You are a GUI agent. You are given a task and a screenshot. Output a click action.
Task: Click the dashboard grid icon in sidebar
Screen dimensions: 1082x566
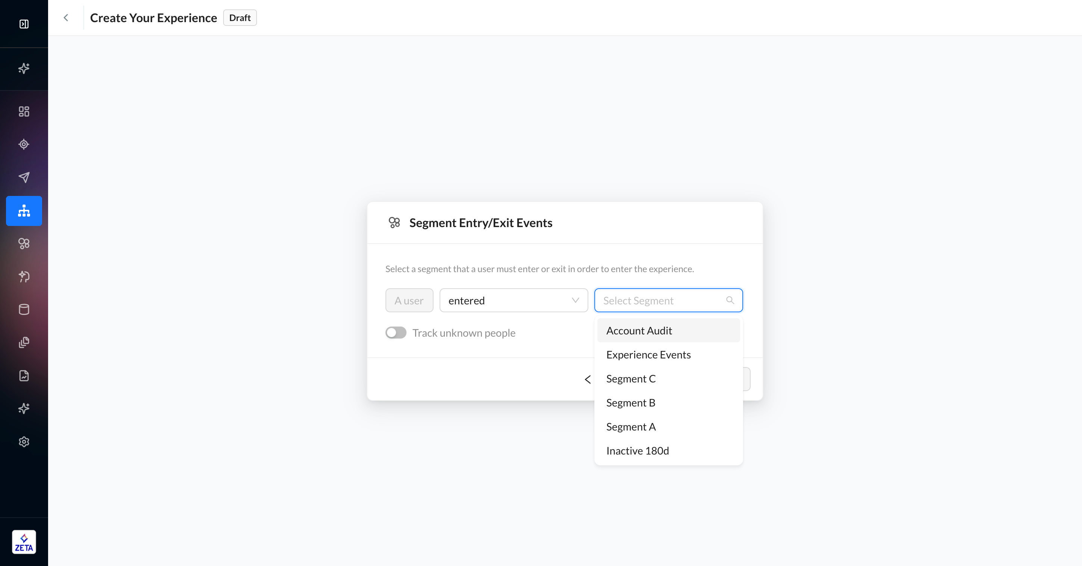(x=24, y=111)
